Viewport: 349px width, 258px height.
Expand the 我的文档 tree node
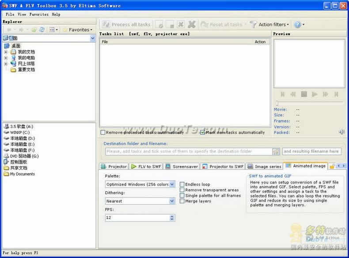pyautogui.click(x=6, y=52)
